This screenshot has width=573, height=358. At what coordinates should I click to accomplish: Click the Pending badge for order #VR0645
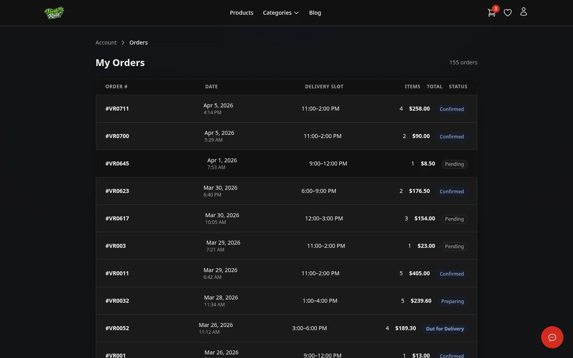coord(454,164)
